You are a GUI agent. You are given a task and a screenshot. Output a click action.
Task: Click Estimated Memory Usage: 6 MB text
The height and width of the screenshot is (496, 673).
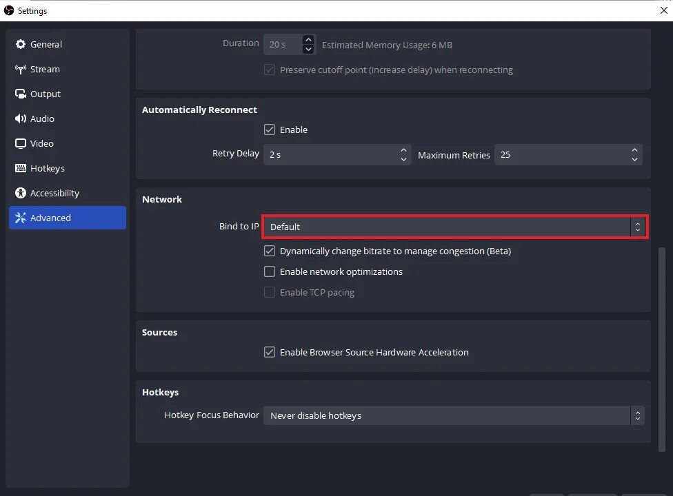click(387, 45)
